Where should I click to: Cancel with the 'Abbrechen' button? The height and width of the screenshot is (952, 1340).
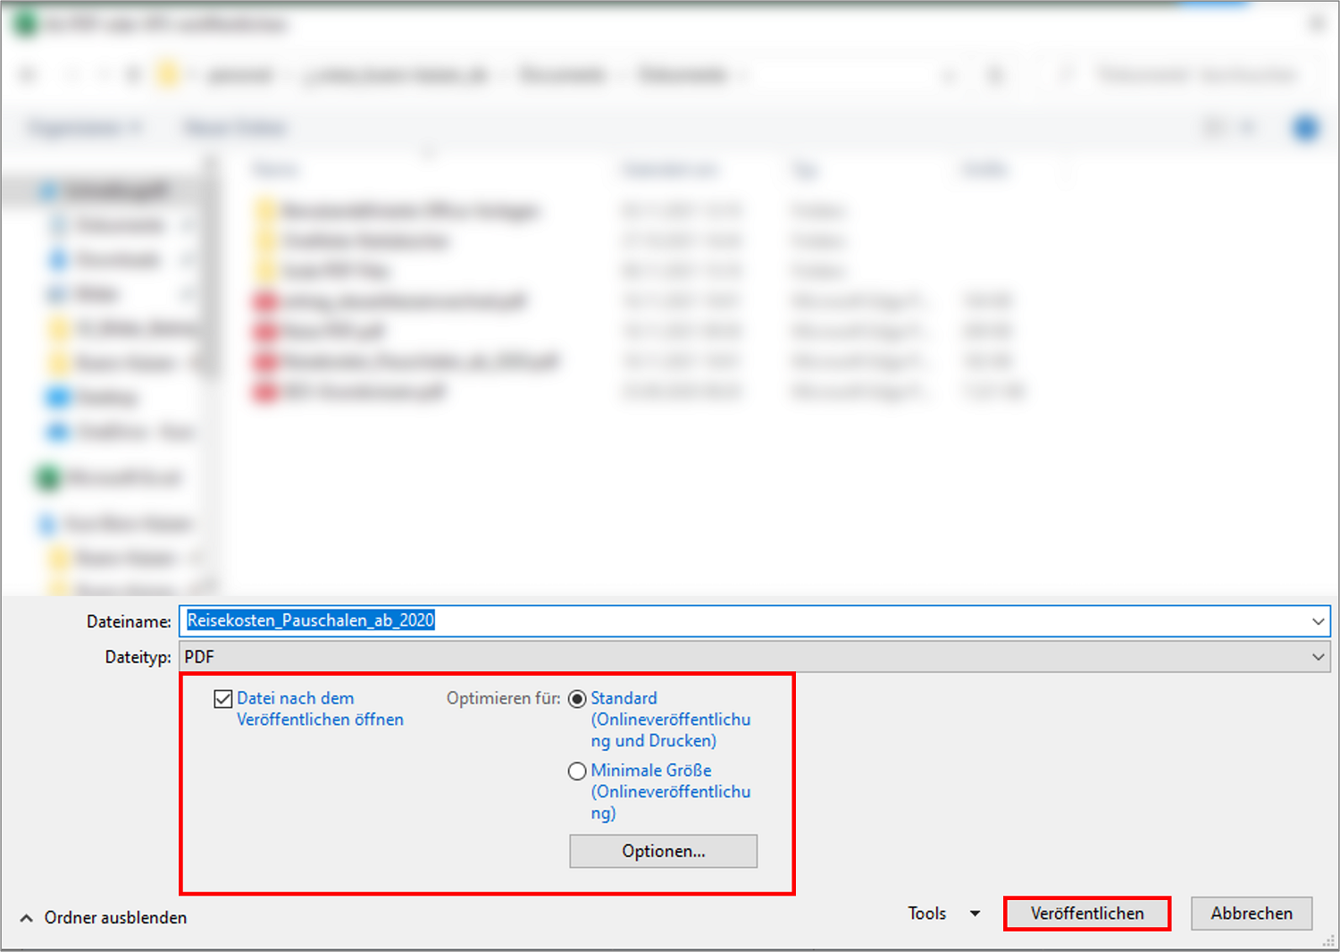[x=1252, y=914]
